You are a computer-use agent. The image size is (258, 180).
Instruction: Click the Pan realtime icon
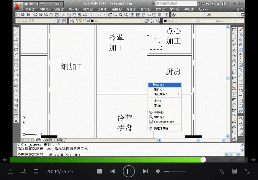(110, 15)
